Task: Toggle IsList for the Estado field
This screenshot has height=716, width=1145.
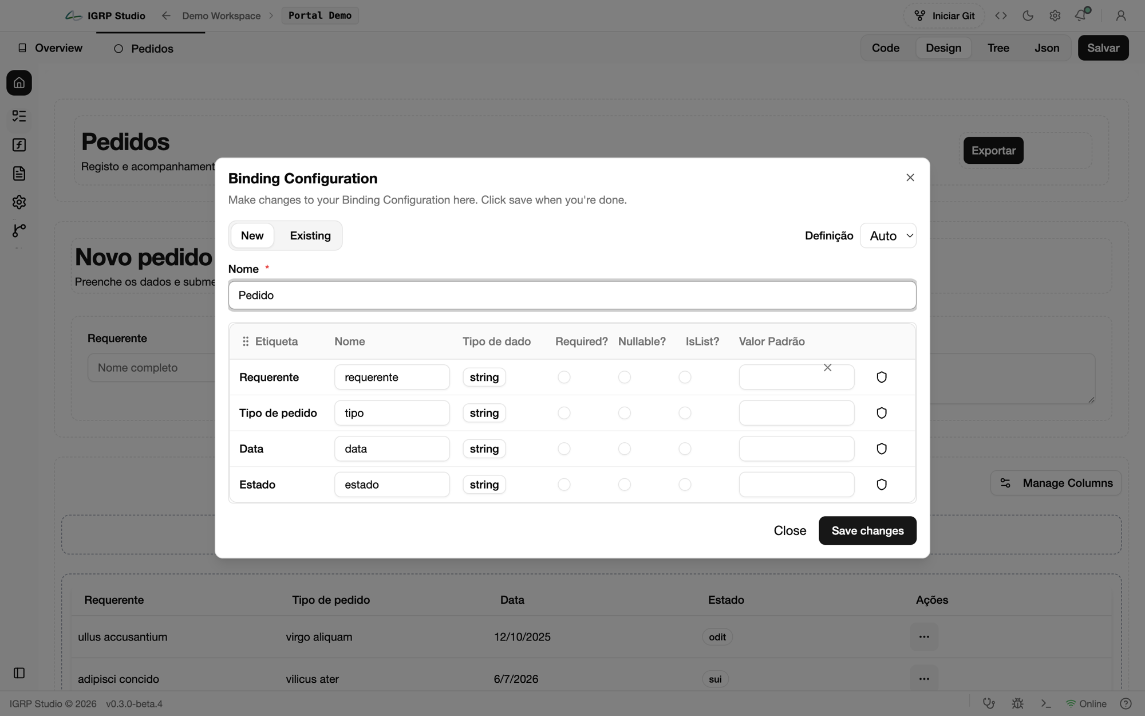Action: tap(685, 485)
